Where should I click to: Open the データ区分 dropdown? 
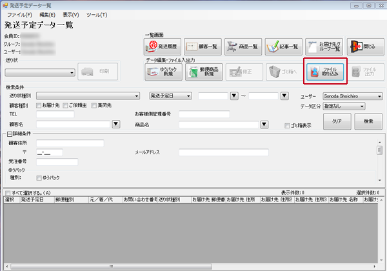click(361, 106)
